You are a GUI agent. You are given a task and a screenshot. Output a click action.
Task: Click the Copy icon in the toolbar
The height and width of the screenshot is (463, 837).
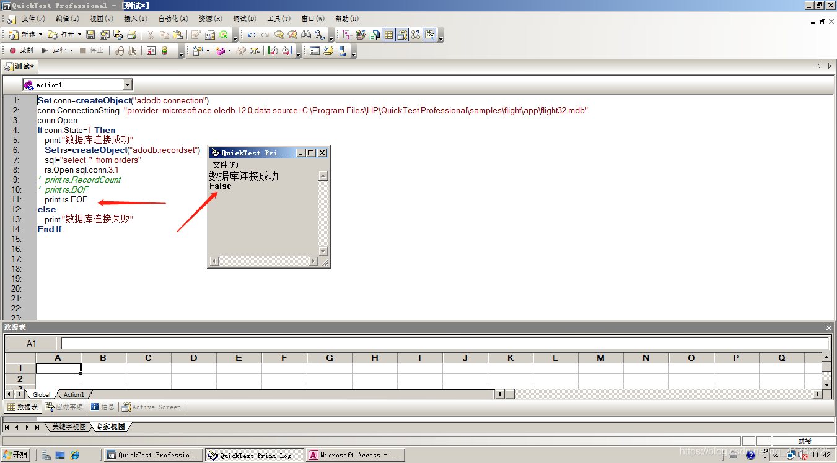(164, 35)
